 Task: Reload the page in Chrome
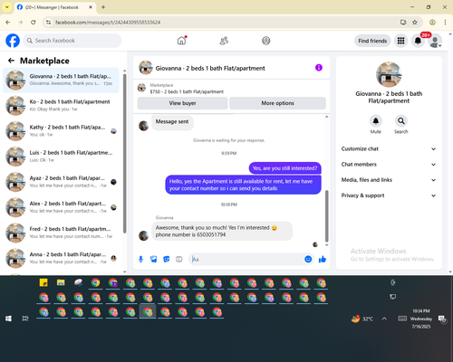34,22
